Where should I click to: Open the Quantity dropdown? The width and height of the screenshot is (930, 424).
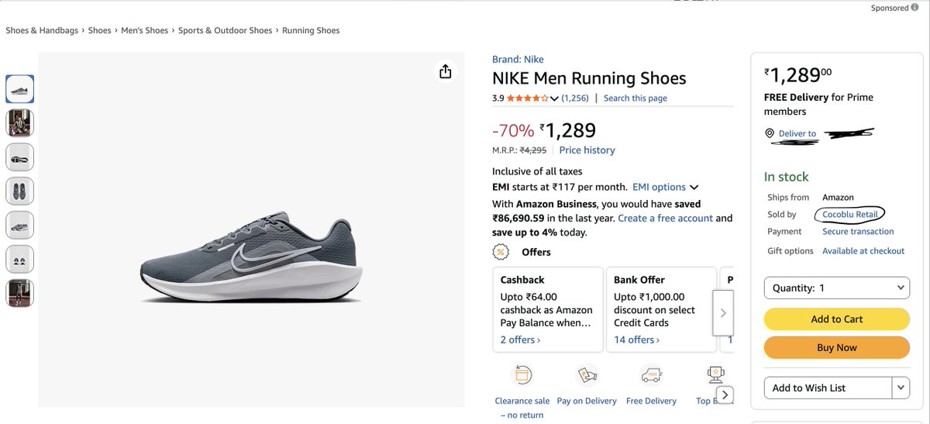836,288
